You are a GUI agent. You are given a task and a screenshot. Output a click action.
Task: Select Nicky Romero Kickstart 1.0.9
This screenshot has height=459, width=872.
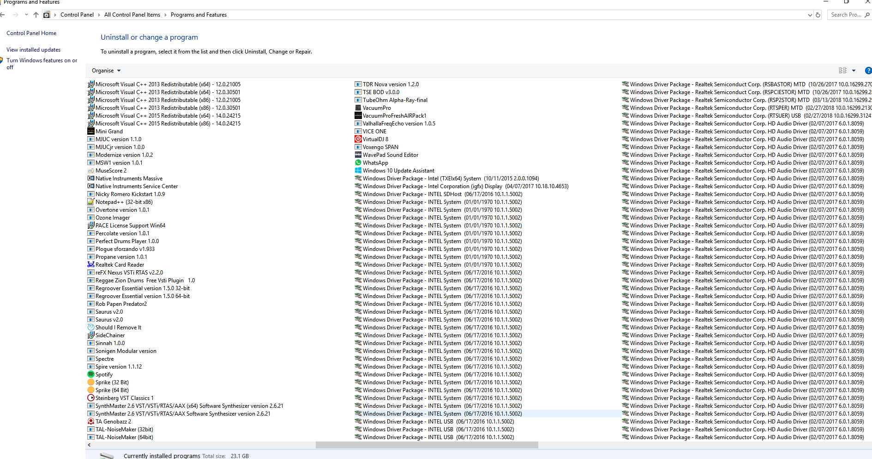tap(130, 194)
